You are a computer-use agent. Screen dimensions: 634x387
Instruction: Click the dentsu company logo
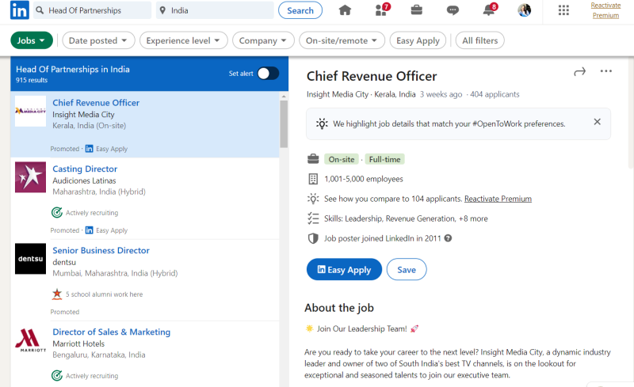tap(30, 259)
